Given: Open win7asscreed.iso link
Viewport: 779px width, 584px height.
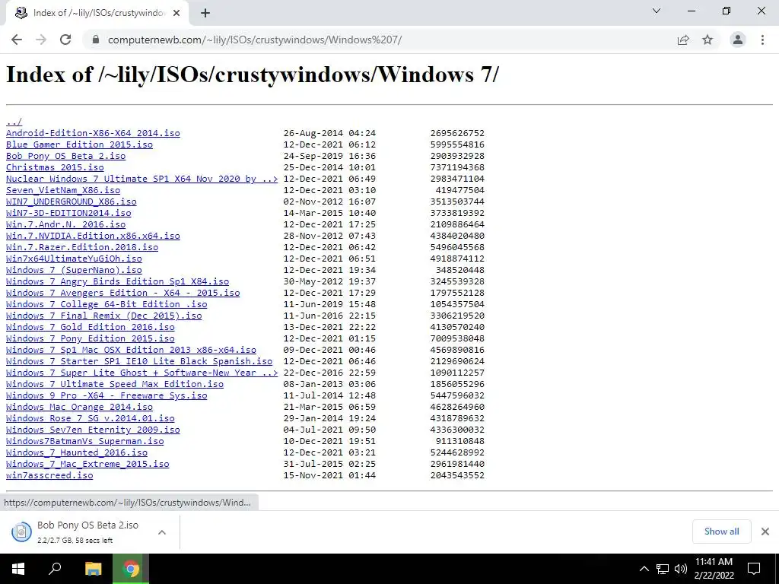Looking at the screenshot, I should (49, 476).
